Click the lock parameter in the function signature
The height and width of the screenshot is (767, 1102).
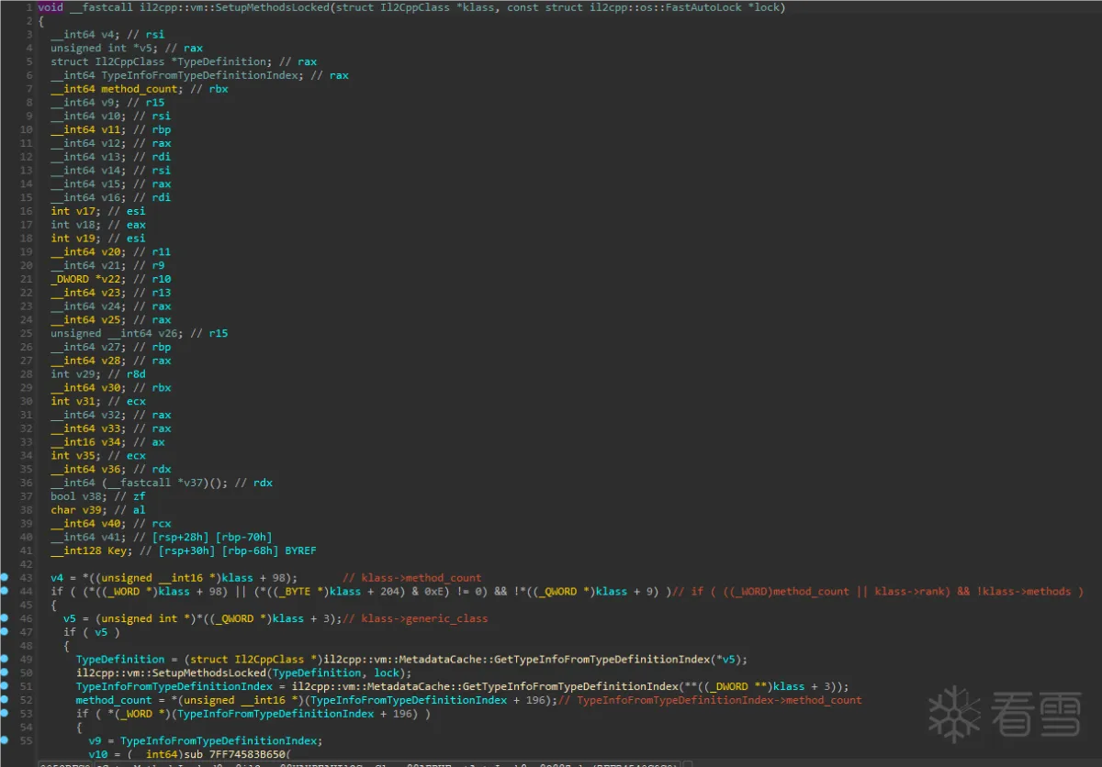[767, 7]
